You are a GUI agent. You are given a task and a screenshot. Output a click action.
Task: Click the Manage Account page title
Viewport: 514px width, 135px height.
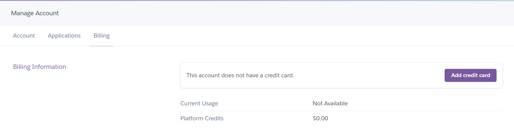point(35,13)
